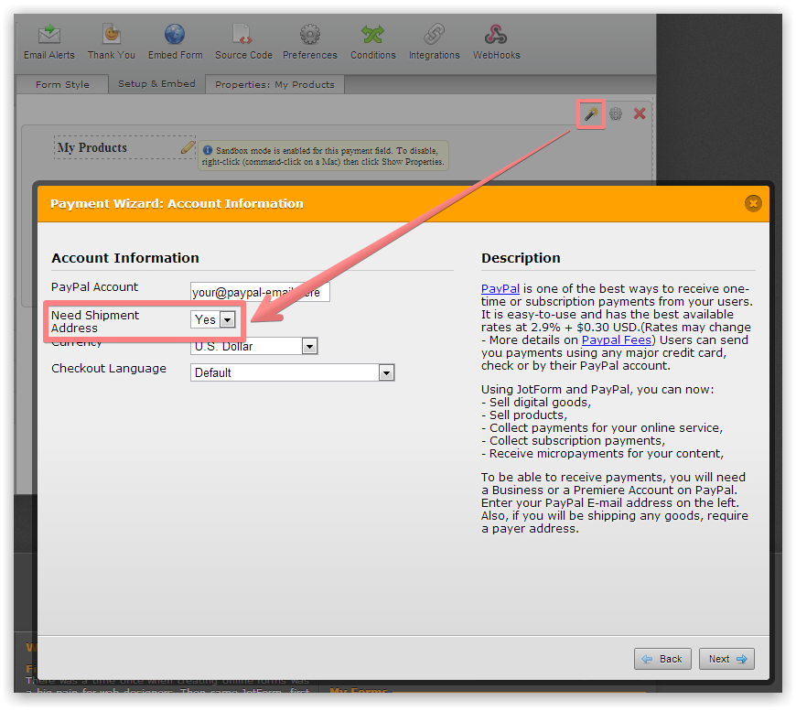
Task: Click the Account Information heading
Action: 124,258
